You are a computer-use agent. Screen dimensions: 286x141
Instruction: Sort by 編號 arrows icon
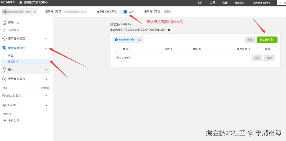tap(172, 49)
